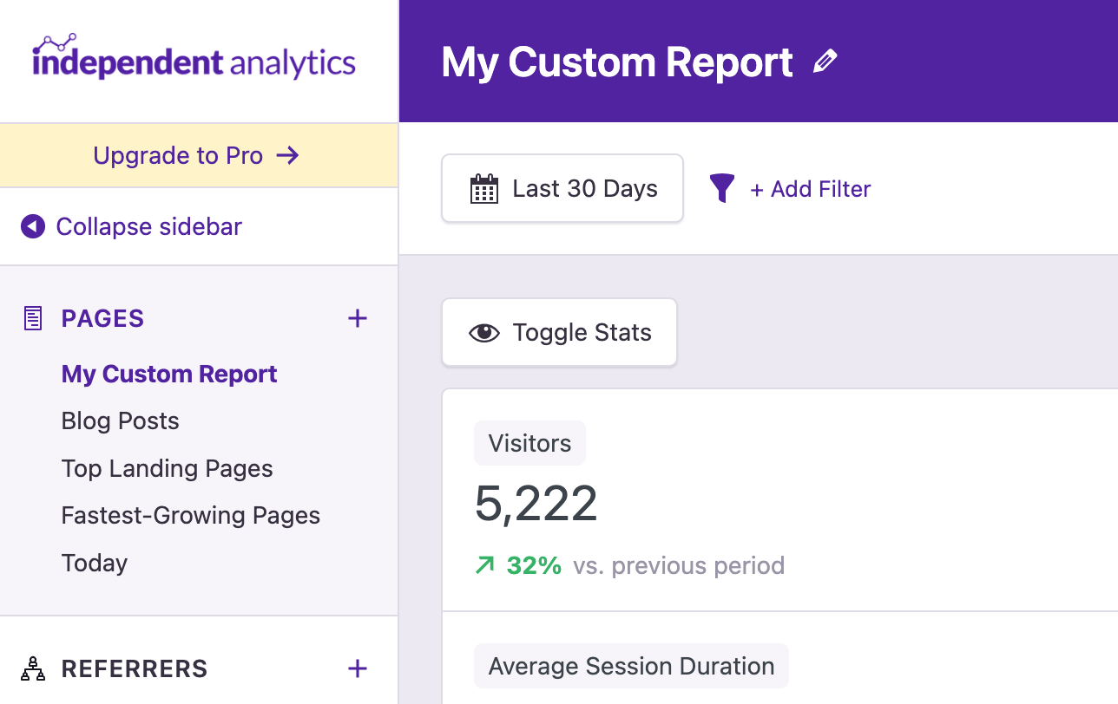Add a new filter
1118x704 pixels.
click(x=810, y=188)
